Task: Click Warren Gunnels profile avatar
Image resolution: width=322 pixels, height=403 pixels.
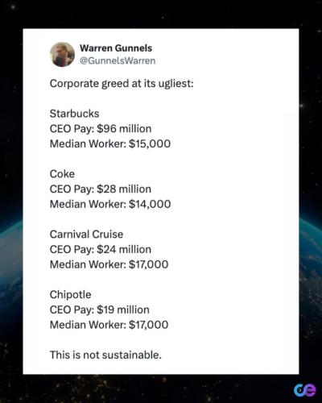Action: coord(62,54)
